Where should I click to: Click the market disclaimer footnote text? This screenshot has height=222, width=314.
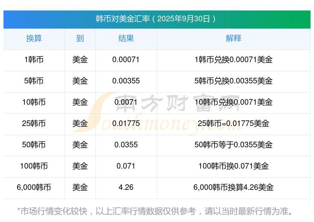tap(157, 211)
